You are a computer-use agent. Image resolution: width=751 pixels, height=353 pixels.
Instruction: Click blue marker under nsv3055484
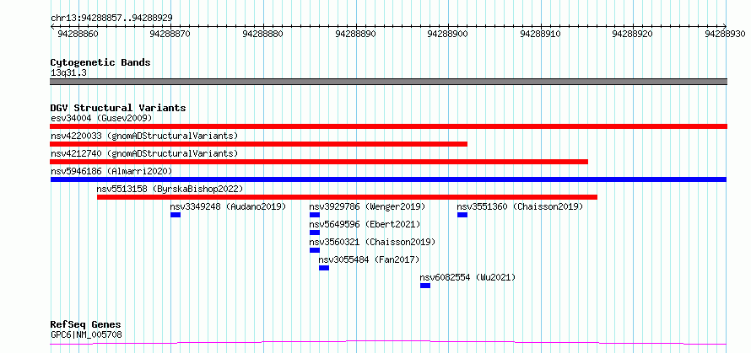(x=324, y=269)
